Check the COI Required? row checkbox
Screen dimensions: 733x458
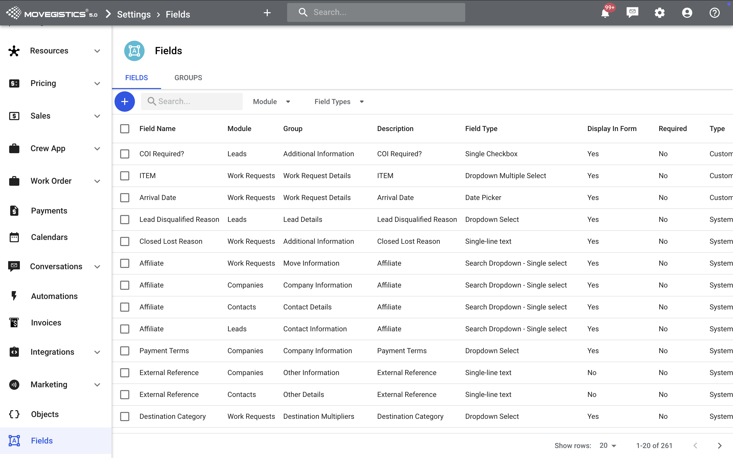[x=124, y=154]
